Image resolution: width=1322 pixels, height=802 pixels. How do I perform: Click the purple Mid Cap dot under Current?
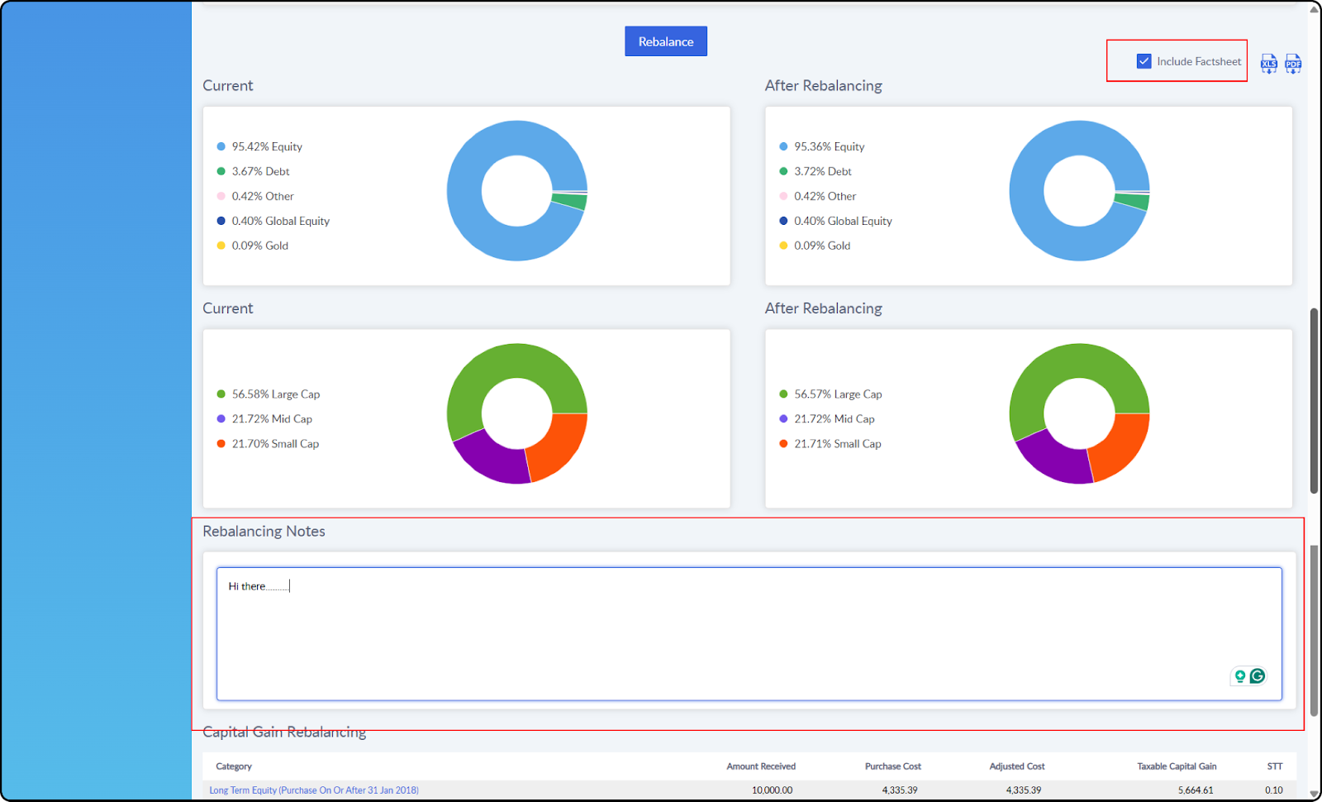pos(221,419)
